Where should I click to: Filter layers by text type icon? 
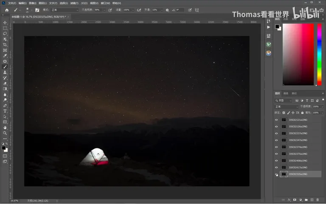click(307, 101)
